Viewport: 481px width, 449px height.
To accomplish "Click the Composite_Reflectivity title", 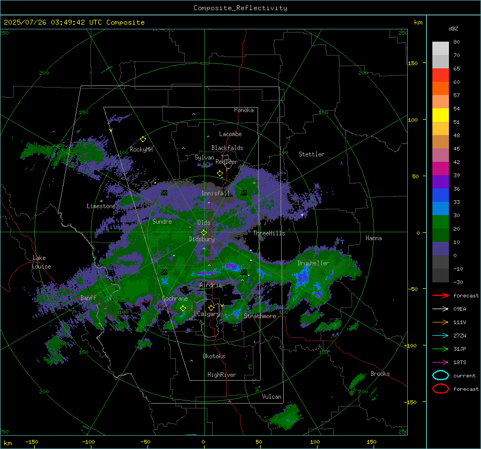I will click(x=241, y=8).
